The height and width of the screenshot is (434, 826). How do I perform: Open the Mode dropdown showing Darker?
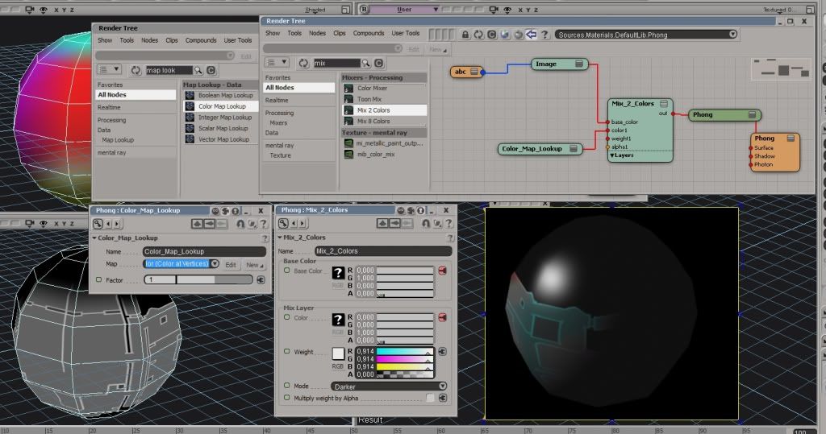[389, 386]
